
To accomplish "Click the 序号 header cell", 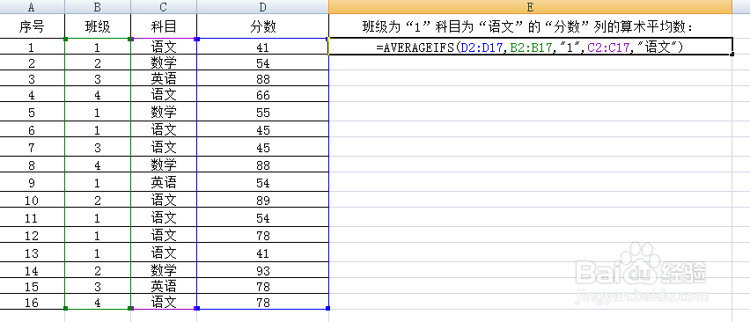I will [x=32, y=26].
